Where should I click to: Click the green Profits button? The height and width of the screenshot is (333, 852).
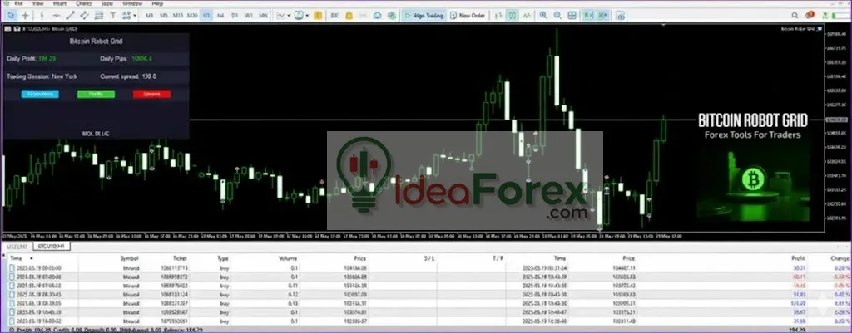point(97,94)
